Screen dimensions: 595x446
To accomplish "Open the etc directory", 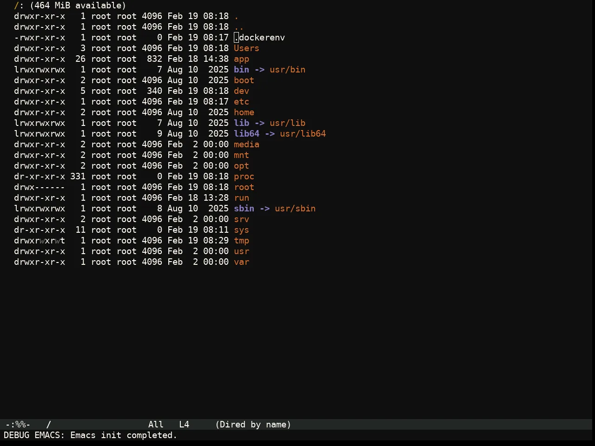I will [x=241, y=102].
